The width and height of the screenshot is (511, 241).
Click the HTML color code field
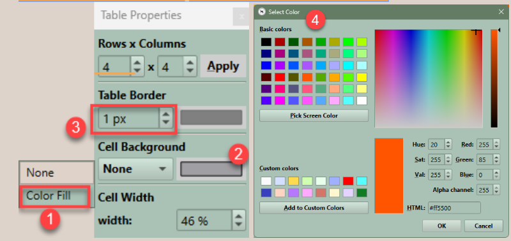pyautogui.click(x=454, y=208)
